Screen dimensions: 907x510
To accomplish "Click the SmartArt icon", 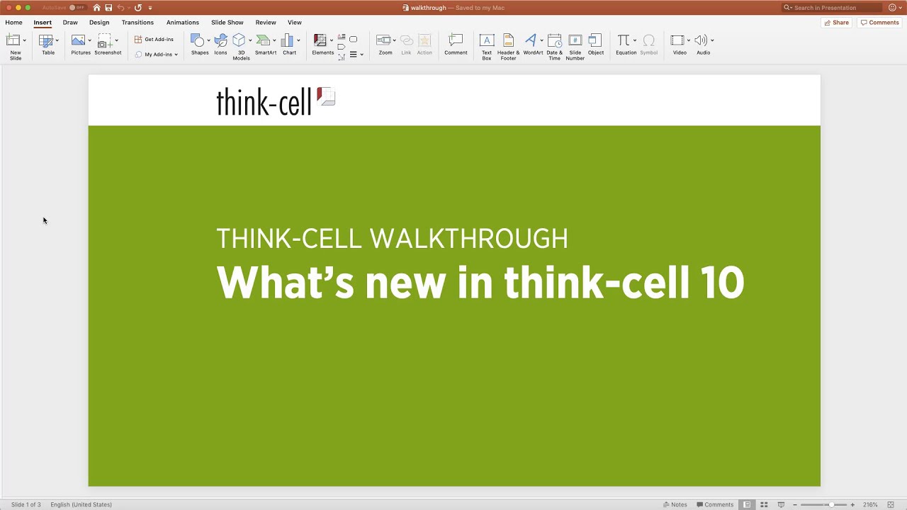I will click(265, 45).
